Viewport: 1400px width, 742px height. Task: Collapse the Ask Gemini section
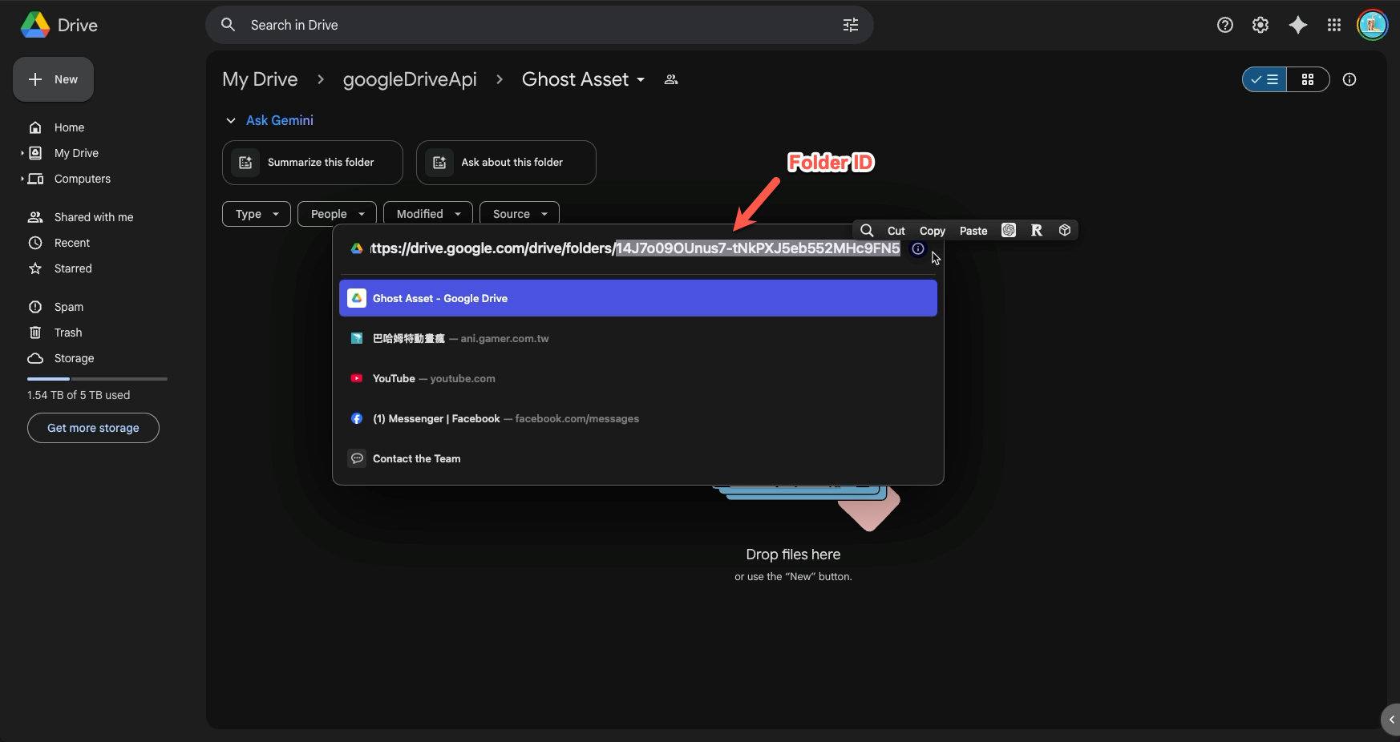coord(231,120)
